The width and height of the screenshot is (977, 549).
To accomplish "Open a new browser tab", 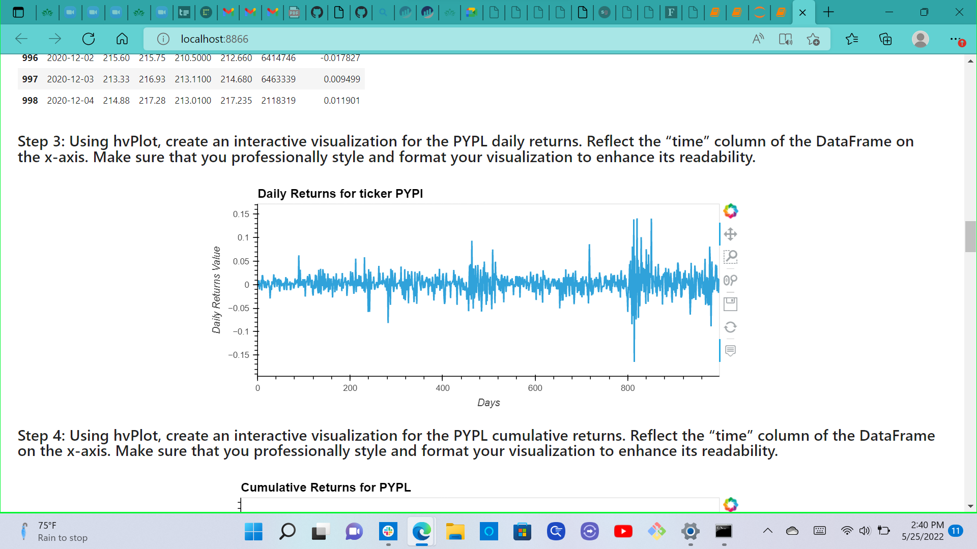I will click(829, 12).
